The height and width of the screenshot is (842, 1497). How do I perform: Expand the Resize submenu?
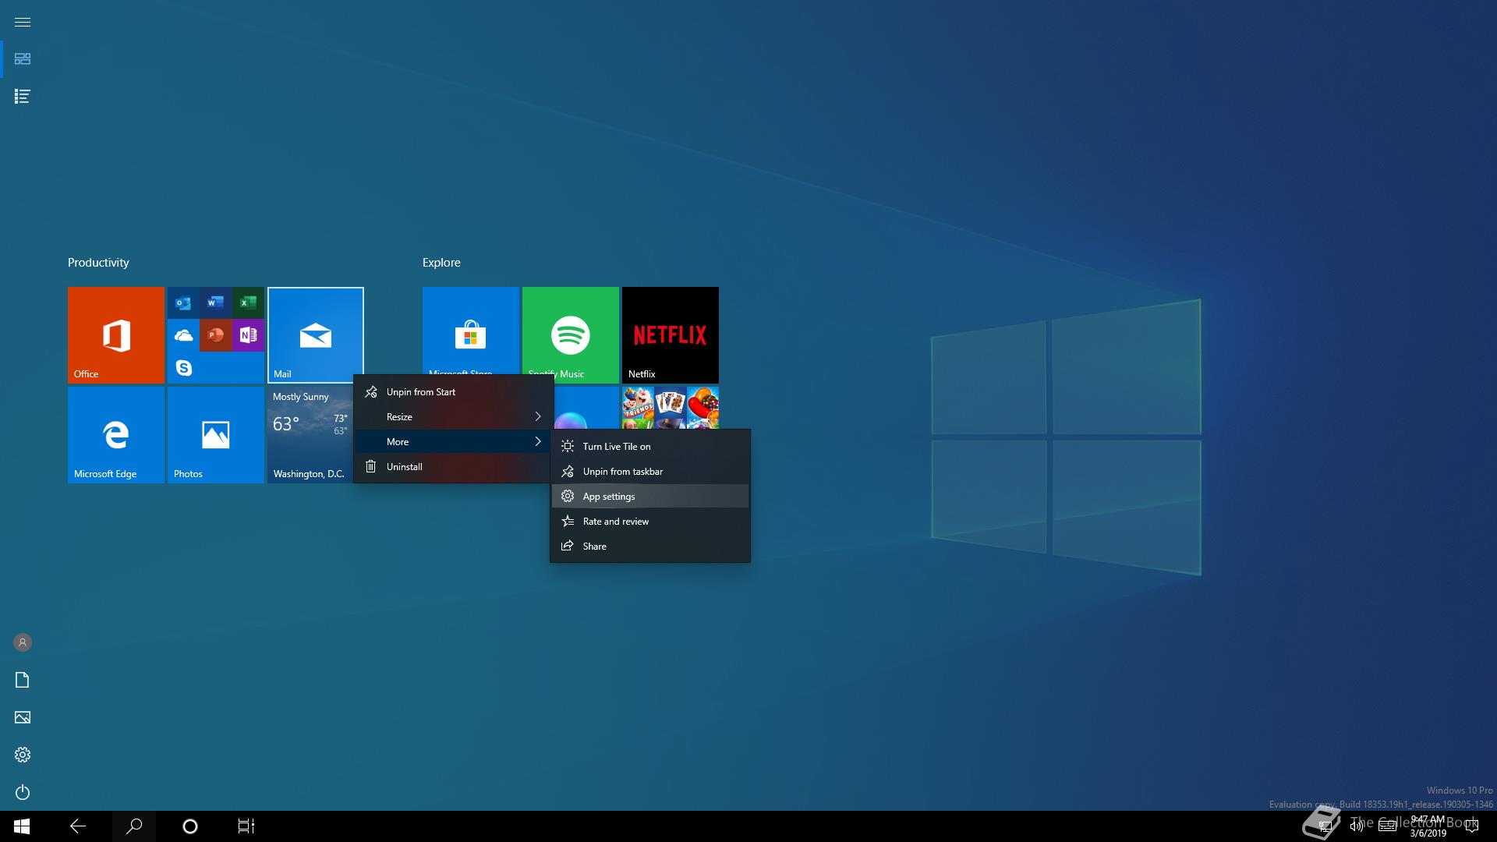click(453, 417)
